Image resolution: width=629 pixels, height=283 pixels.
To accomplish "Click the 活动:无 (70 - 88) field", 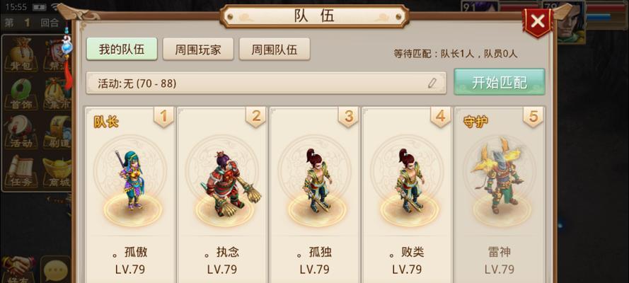I will [x=266, y=83].
